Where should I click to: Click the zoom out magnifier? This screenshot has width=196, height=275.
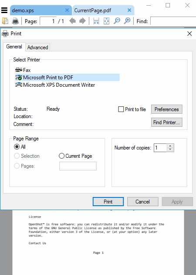click(117, 21)
